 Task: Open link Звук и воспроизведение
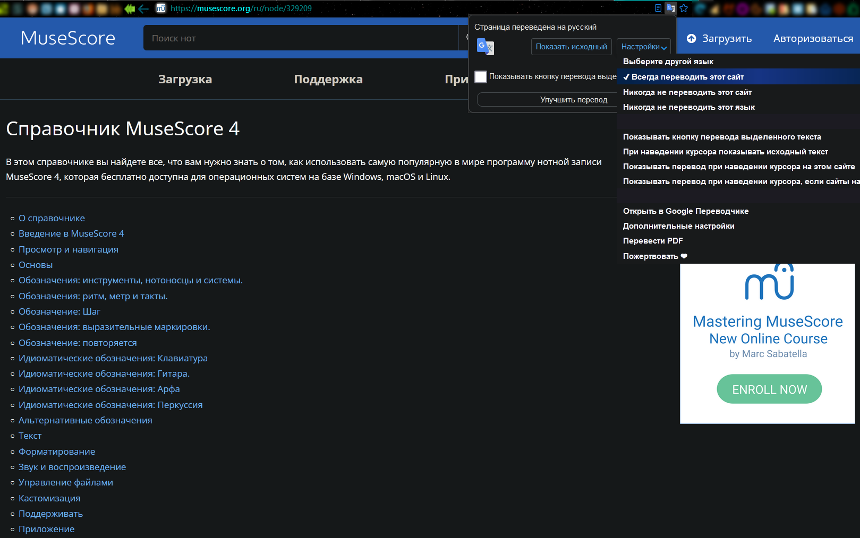click(72, 467)
